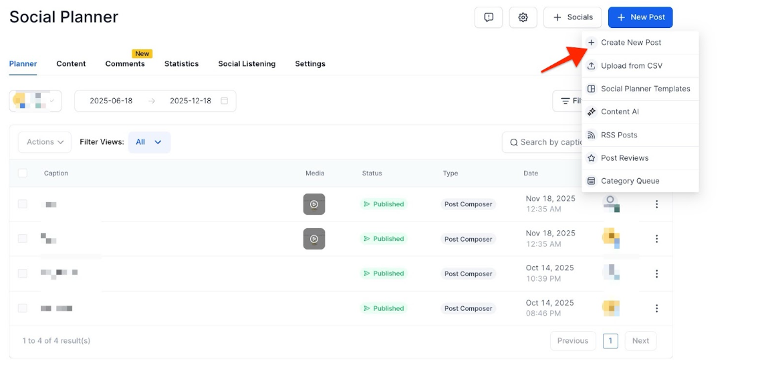Click the Upload from CSV icon
Screen dimensions: 760x367
coord(591,65)
